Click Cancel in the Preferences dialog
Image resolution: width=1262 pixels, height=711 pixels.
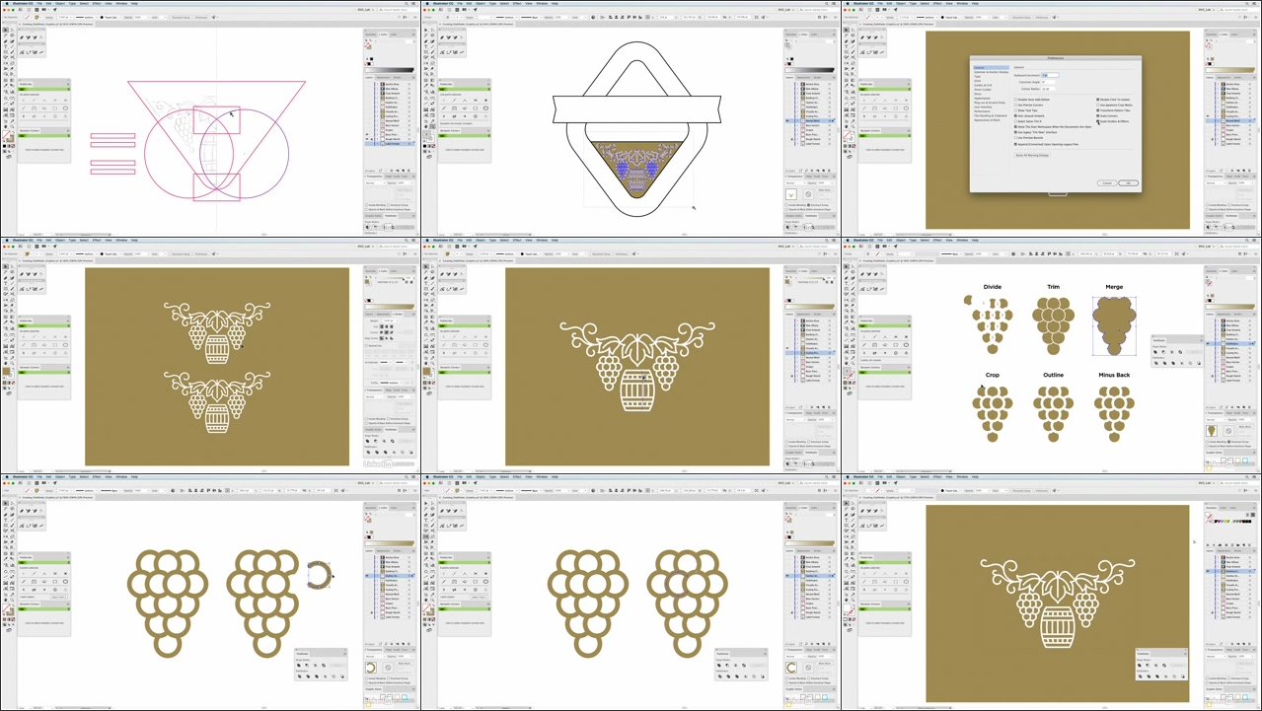pos(1107,183)
